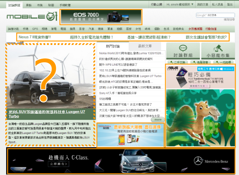The width and height of the screenshot is (239, 175).
Task: Open the 旅遊美食 category in nav bar
Action: [x=178, y=29]
